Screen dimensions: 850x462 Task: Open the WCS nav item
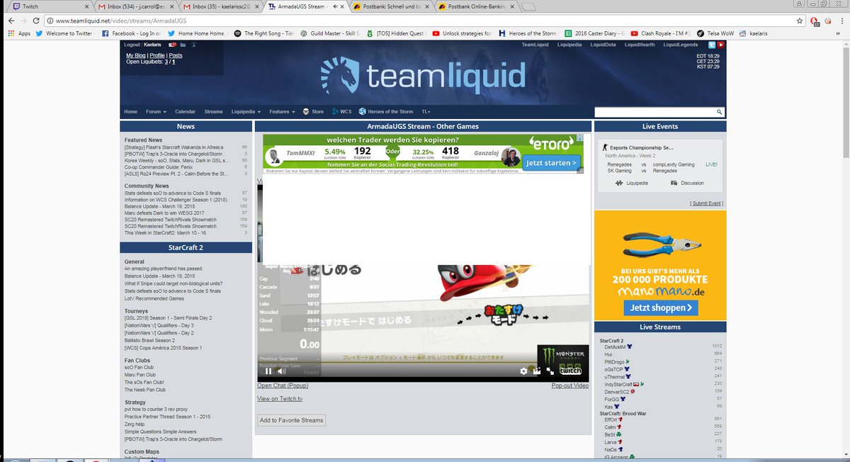click(341, 111)
